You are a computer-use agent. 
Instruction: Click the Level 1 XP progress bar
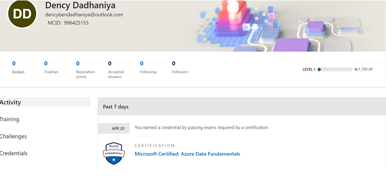click(335, 70)
